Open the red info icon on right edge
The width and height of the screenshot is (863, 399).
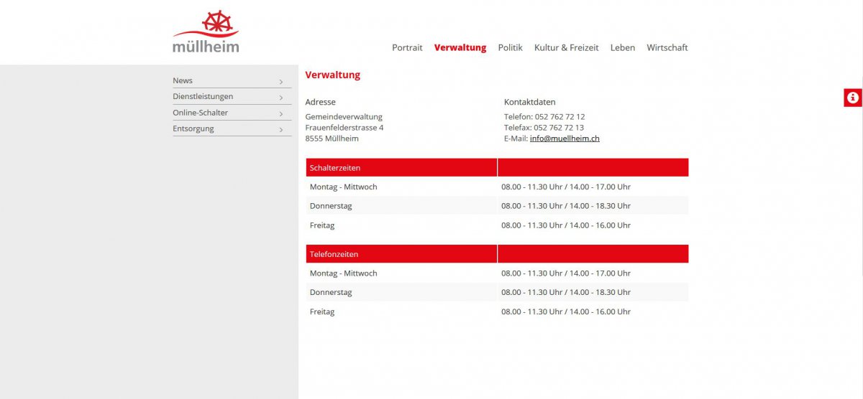coord(852,98)
